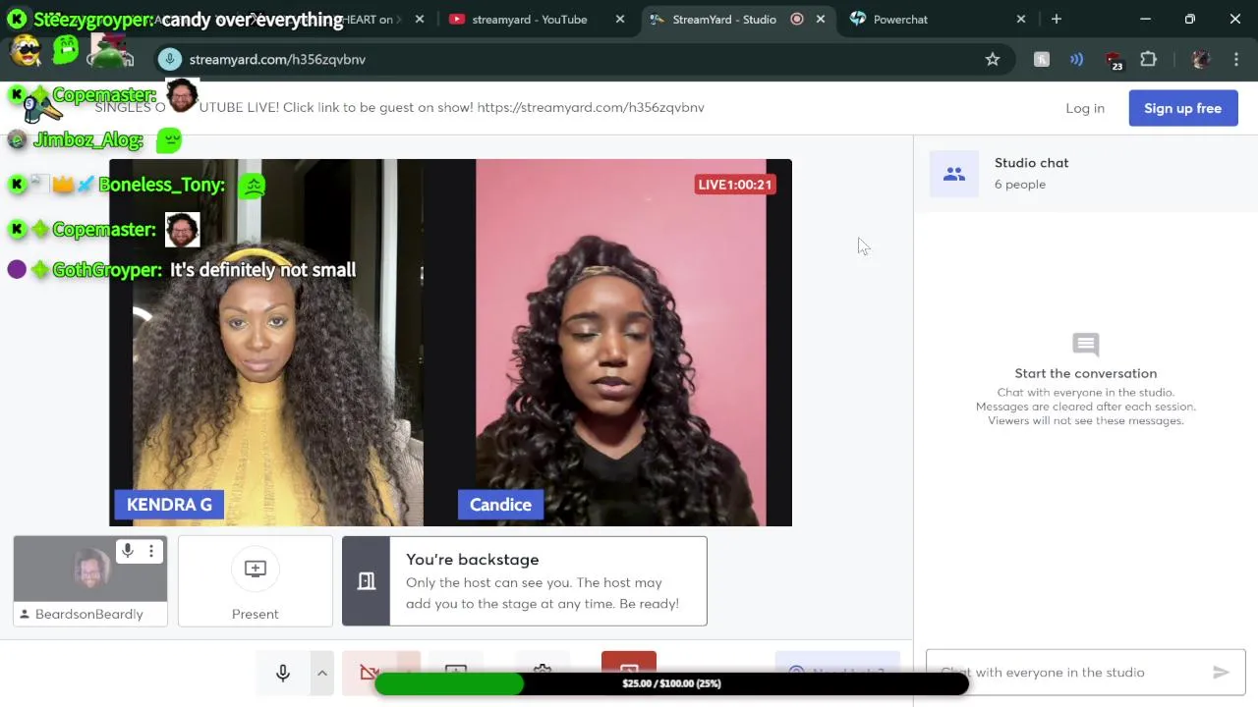Mute the microphone in the bottom toolbar
The height and width of the screenshot is (707, 1258).
click(283, 673)
